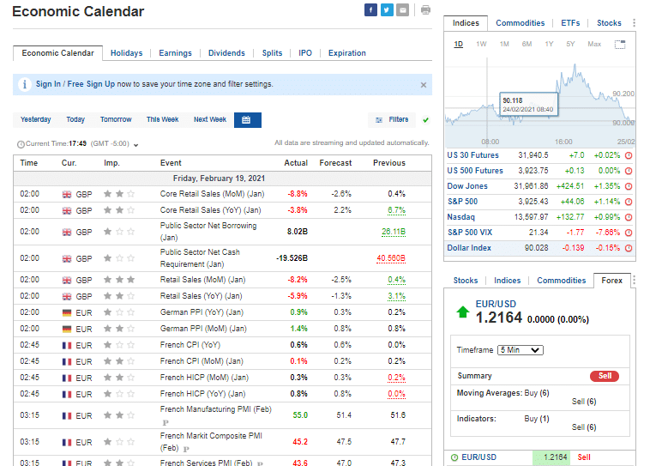Switch to the Earnings tab
Screen dimensions: 668x466
point(175,53)
